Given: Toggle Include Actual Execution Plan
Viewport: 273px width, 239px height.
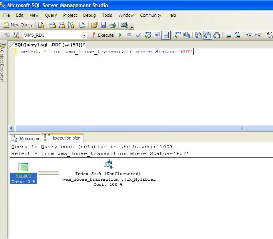Looking at the screenshot, I should [x=177, y=35].
